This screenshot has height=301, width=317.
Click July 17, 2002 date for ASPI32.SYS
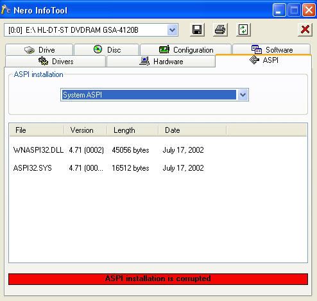coord(183,168)
